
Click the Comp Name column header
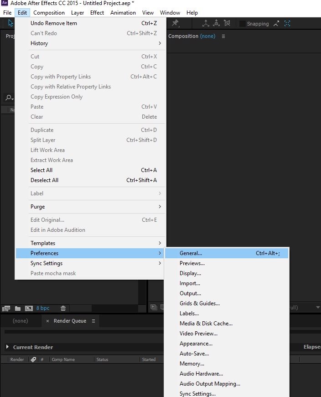coord(63,360)
